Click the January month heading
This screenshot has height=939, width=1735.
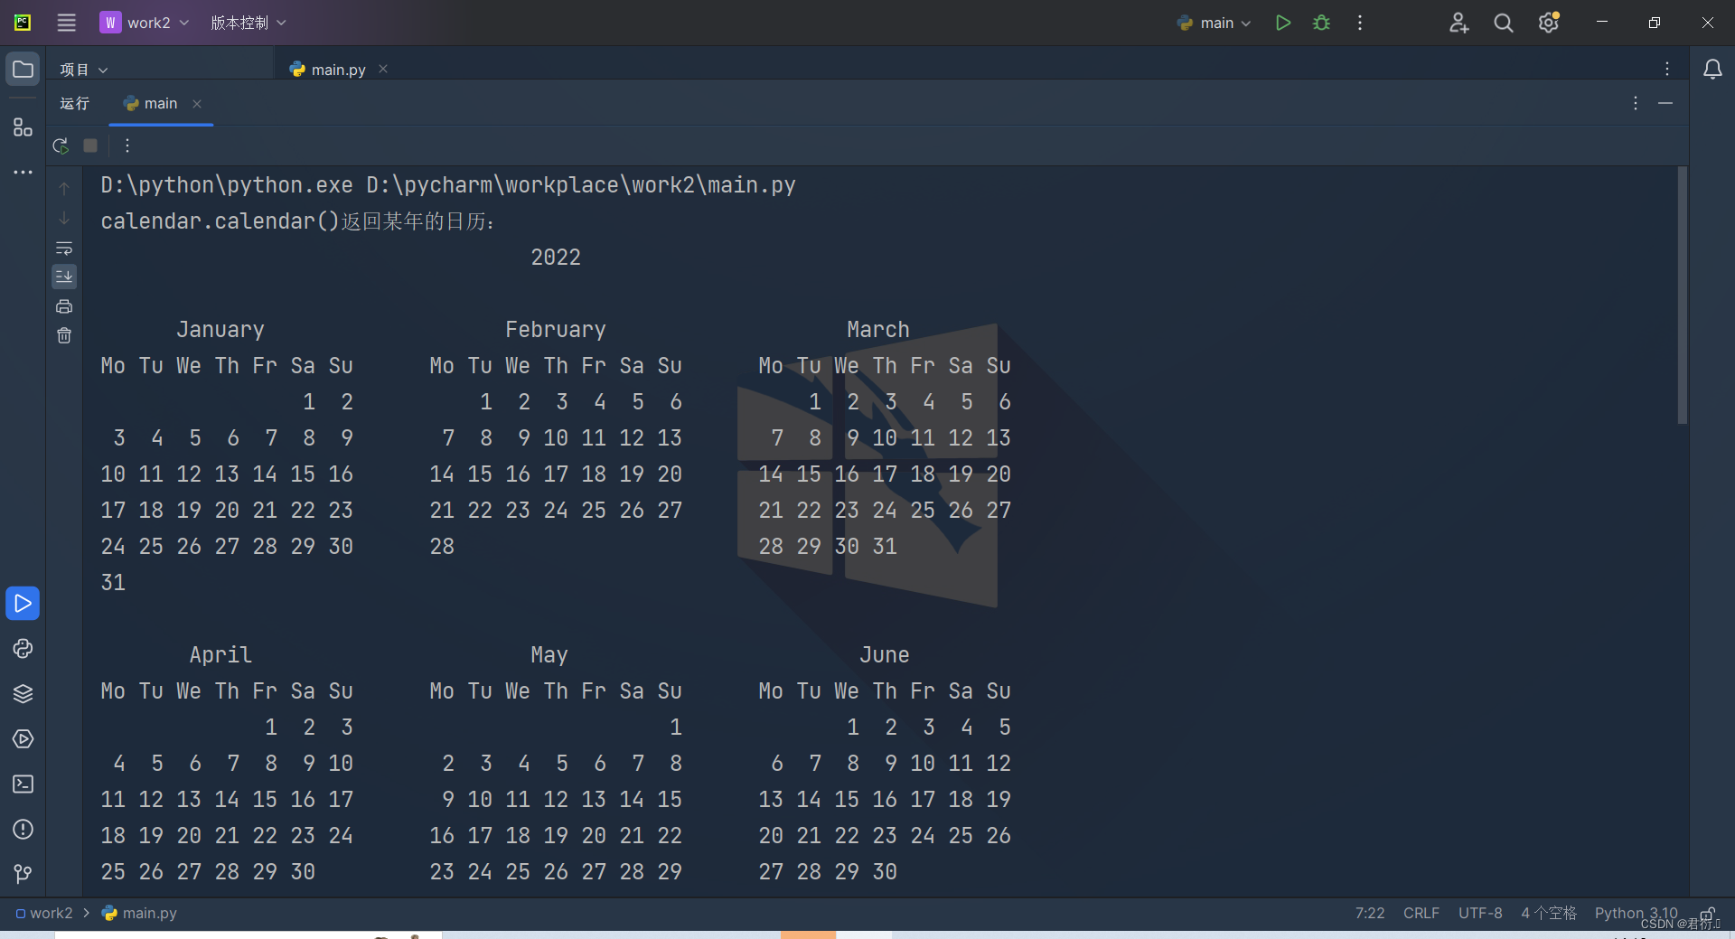(220, 330)
